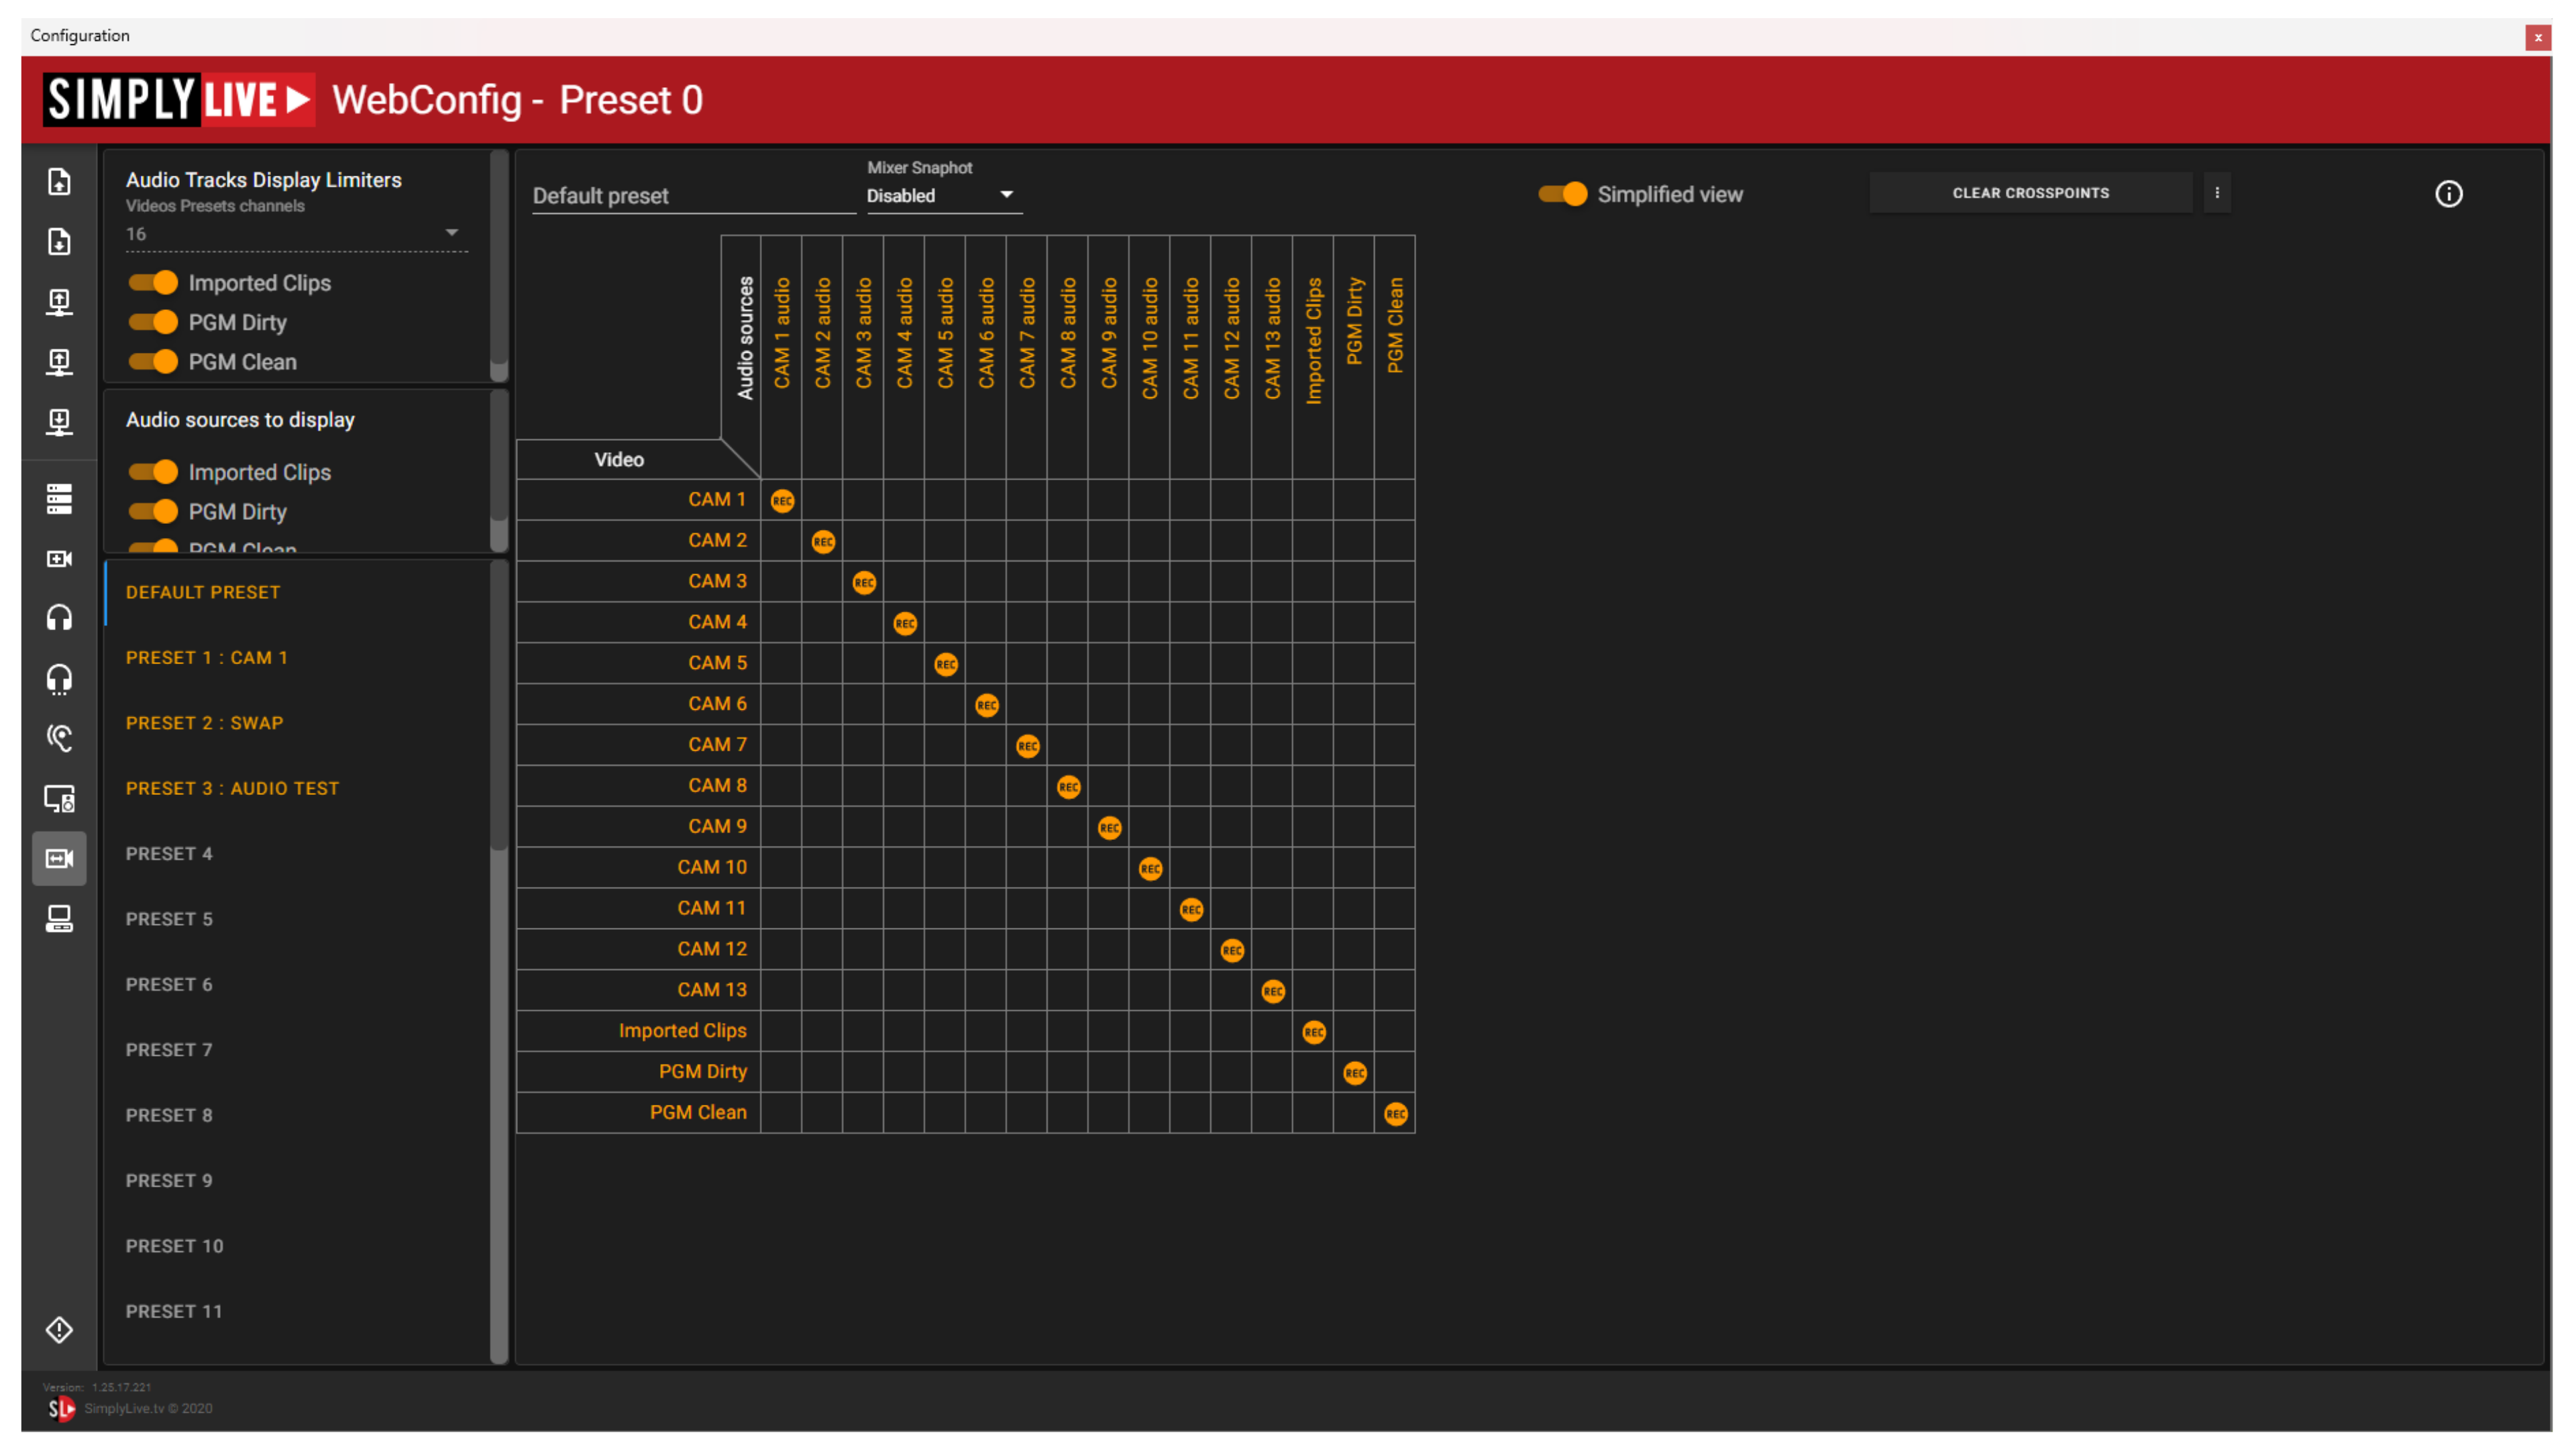Toggle REC crosspoint in CAM 12 row
This screenshot has height=1449, width=2576.
(1232, 951)
